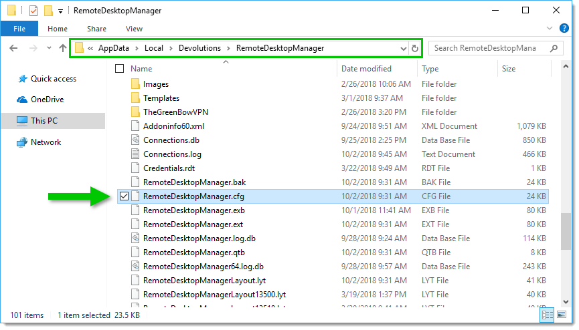Open the View ribbon tab
Viewport: 579px width, 330px height.
pyautogui.click(x=134, y=29)
